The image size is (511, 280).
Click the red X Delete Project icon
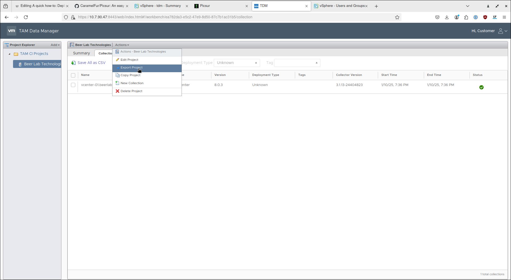(117, 91)
